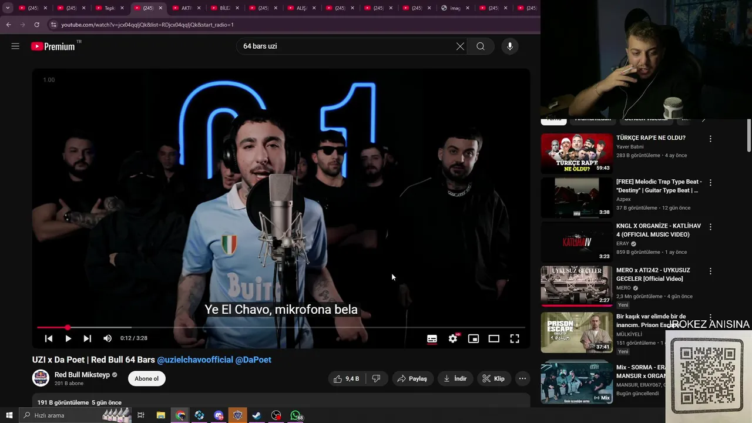Open Red Bull Miksteyp channel avatar
752x423 pixels.
[41, 378]
